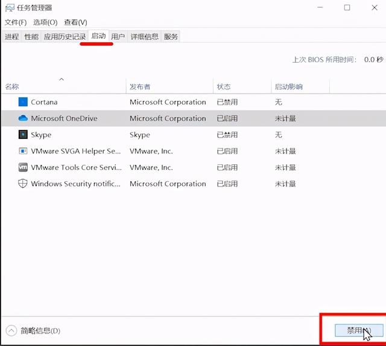Click VMware Tools Core's 未计量 impact
Screen dimensions: 386x346
(x=285, y=167)
